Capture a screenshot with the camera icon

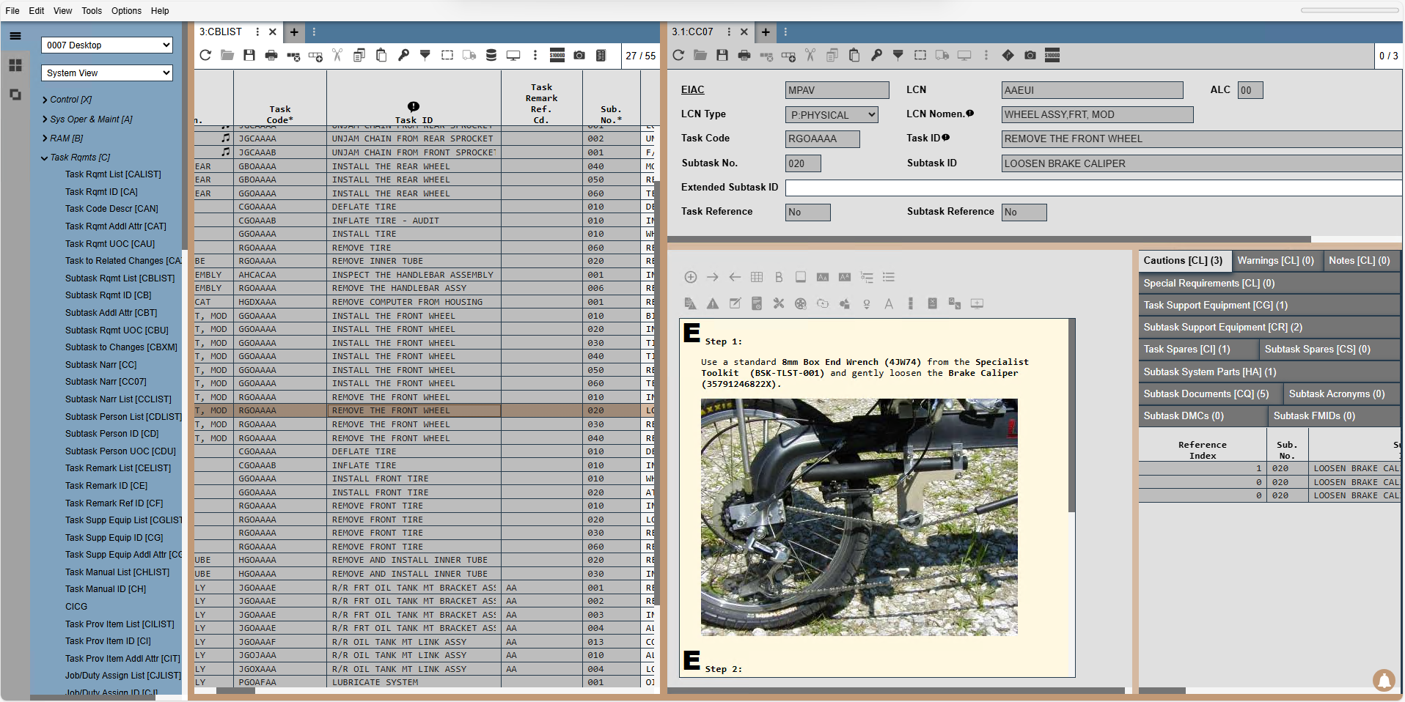point(580,55)
